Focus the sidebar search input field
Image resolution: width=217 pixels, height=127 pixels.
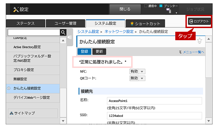[34, 32]
